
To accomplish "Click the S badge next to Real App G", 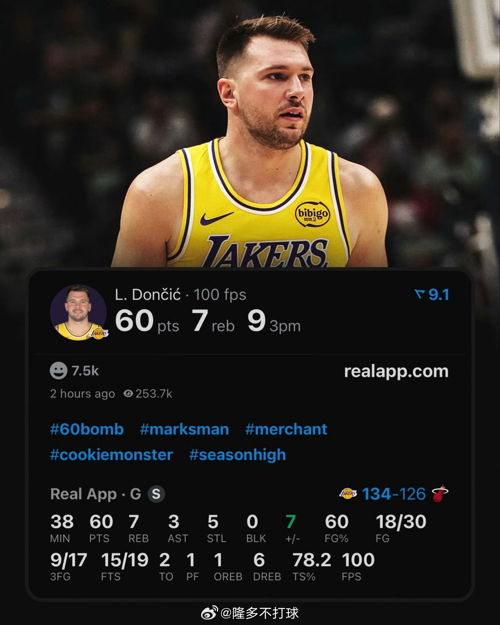I will 156,494.
